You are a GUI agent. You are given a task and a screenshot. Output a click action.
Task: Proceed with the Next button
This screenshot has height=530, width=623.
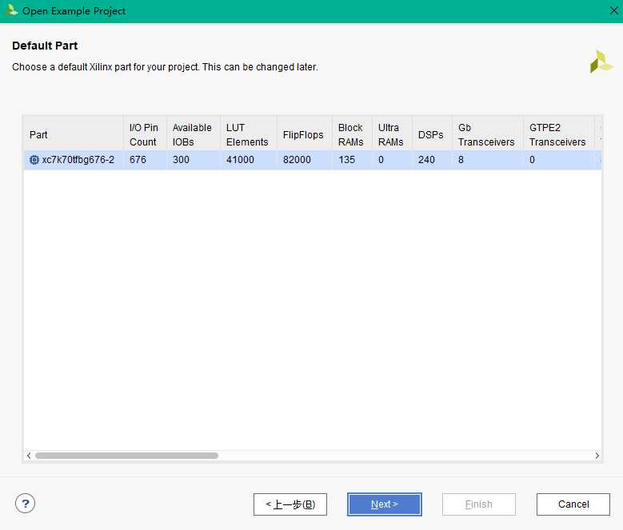click(x=384, y=504)
